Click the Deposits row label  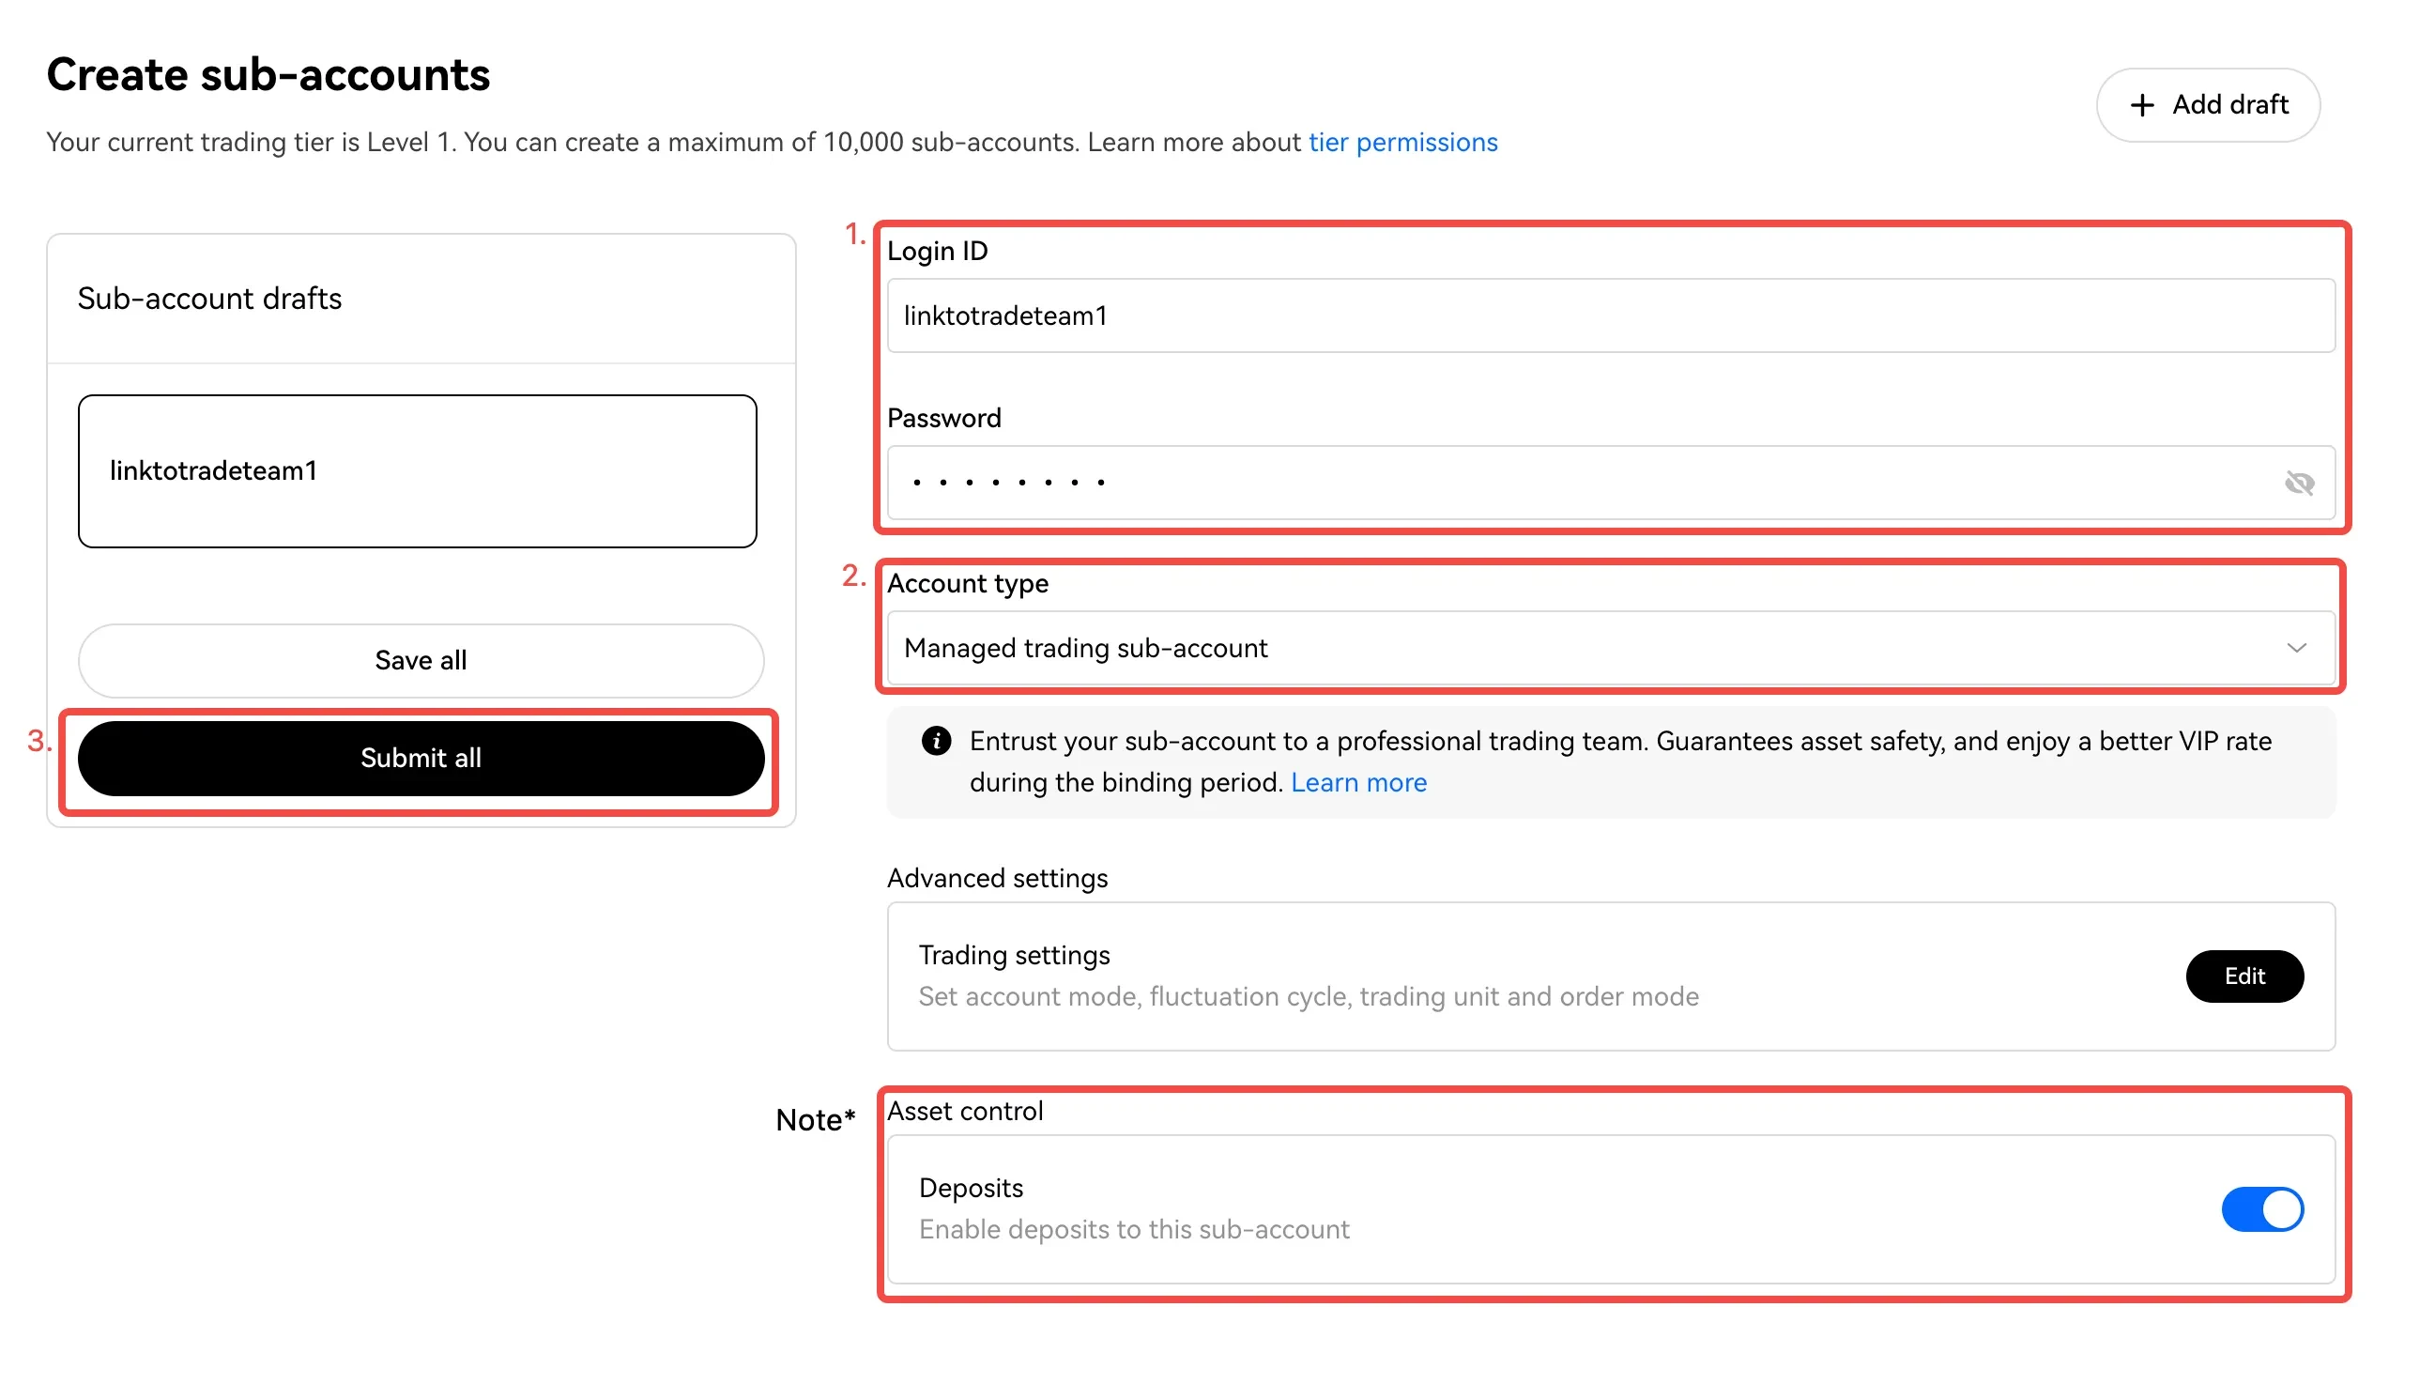(x=971, y=1189)
